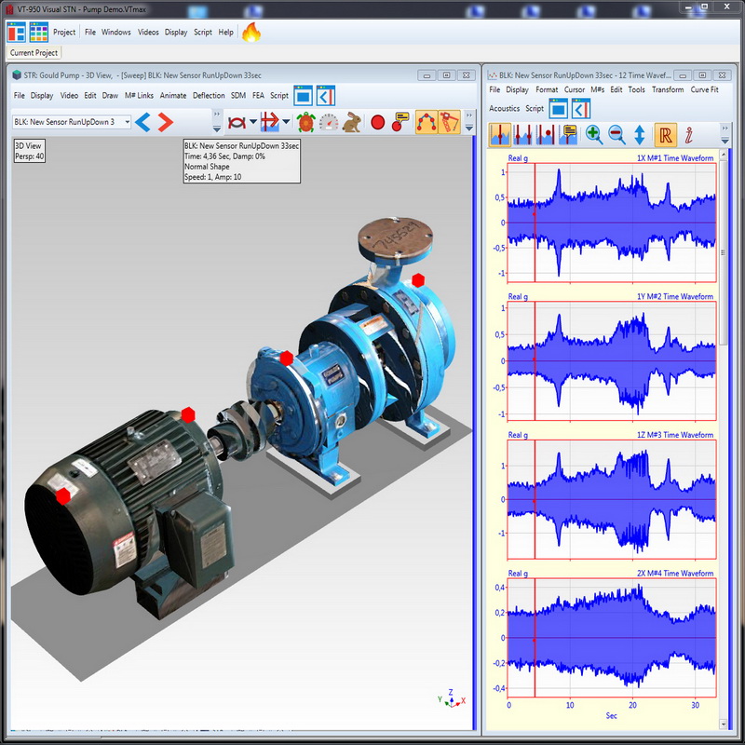This screenshot has width=745, height=745.
Task: Open the Transform menu in waveform window
Action: (x=668, y=90)
